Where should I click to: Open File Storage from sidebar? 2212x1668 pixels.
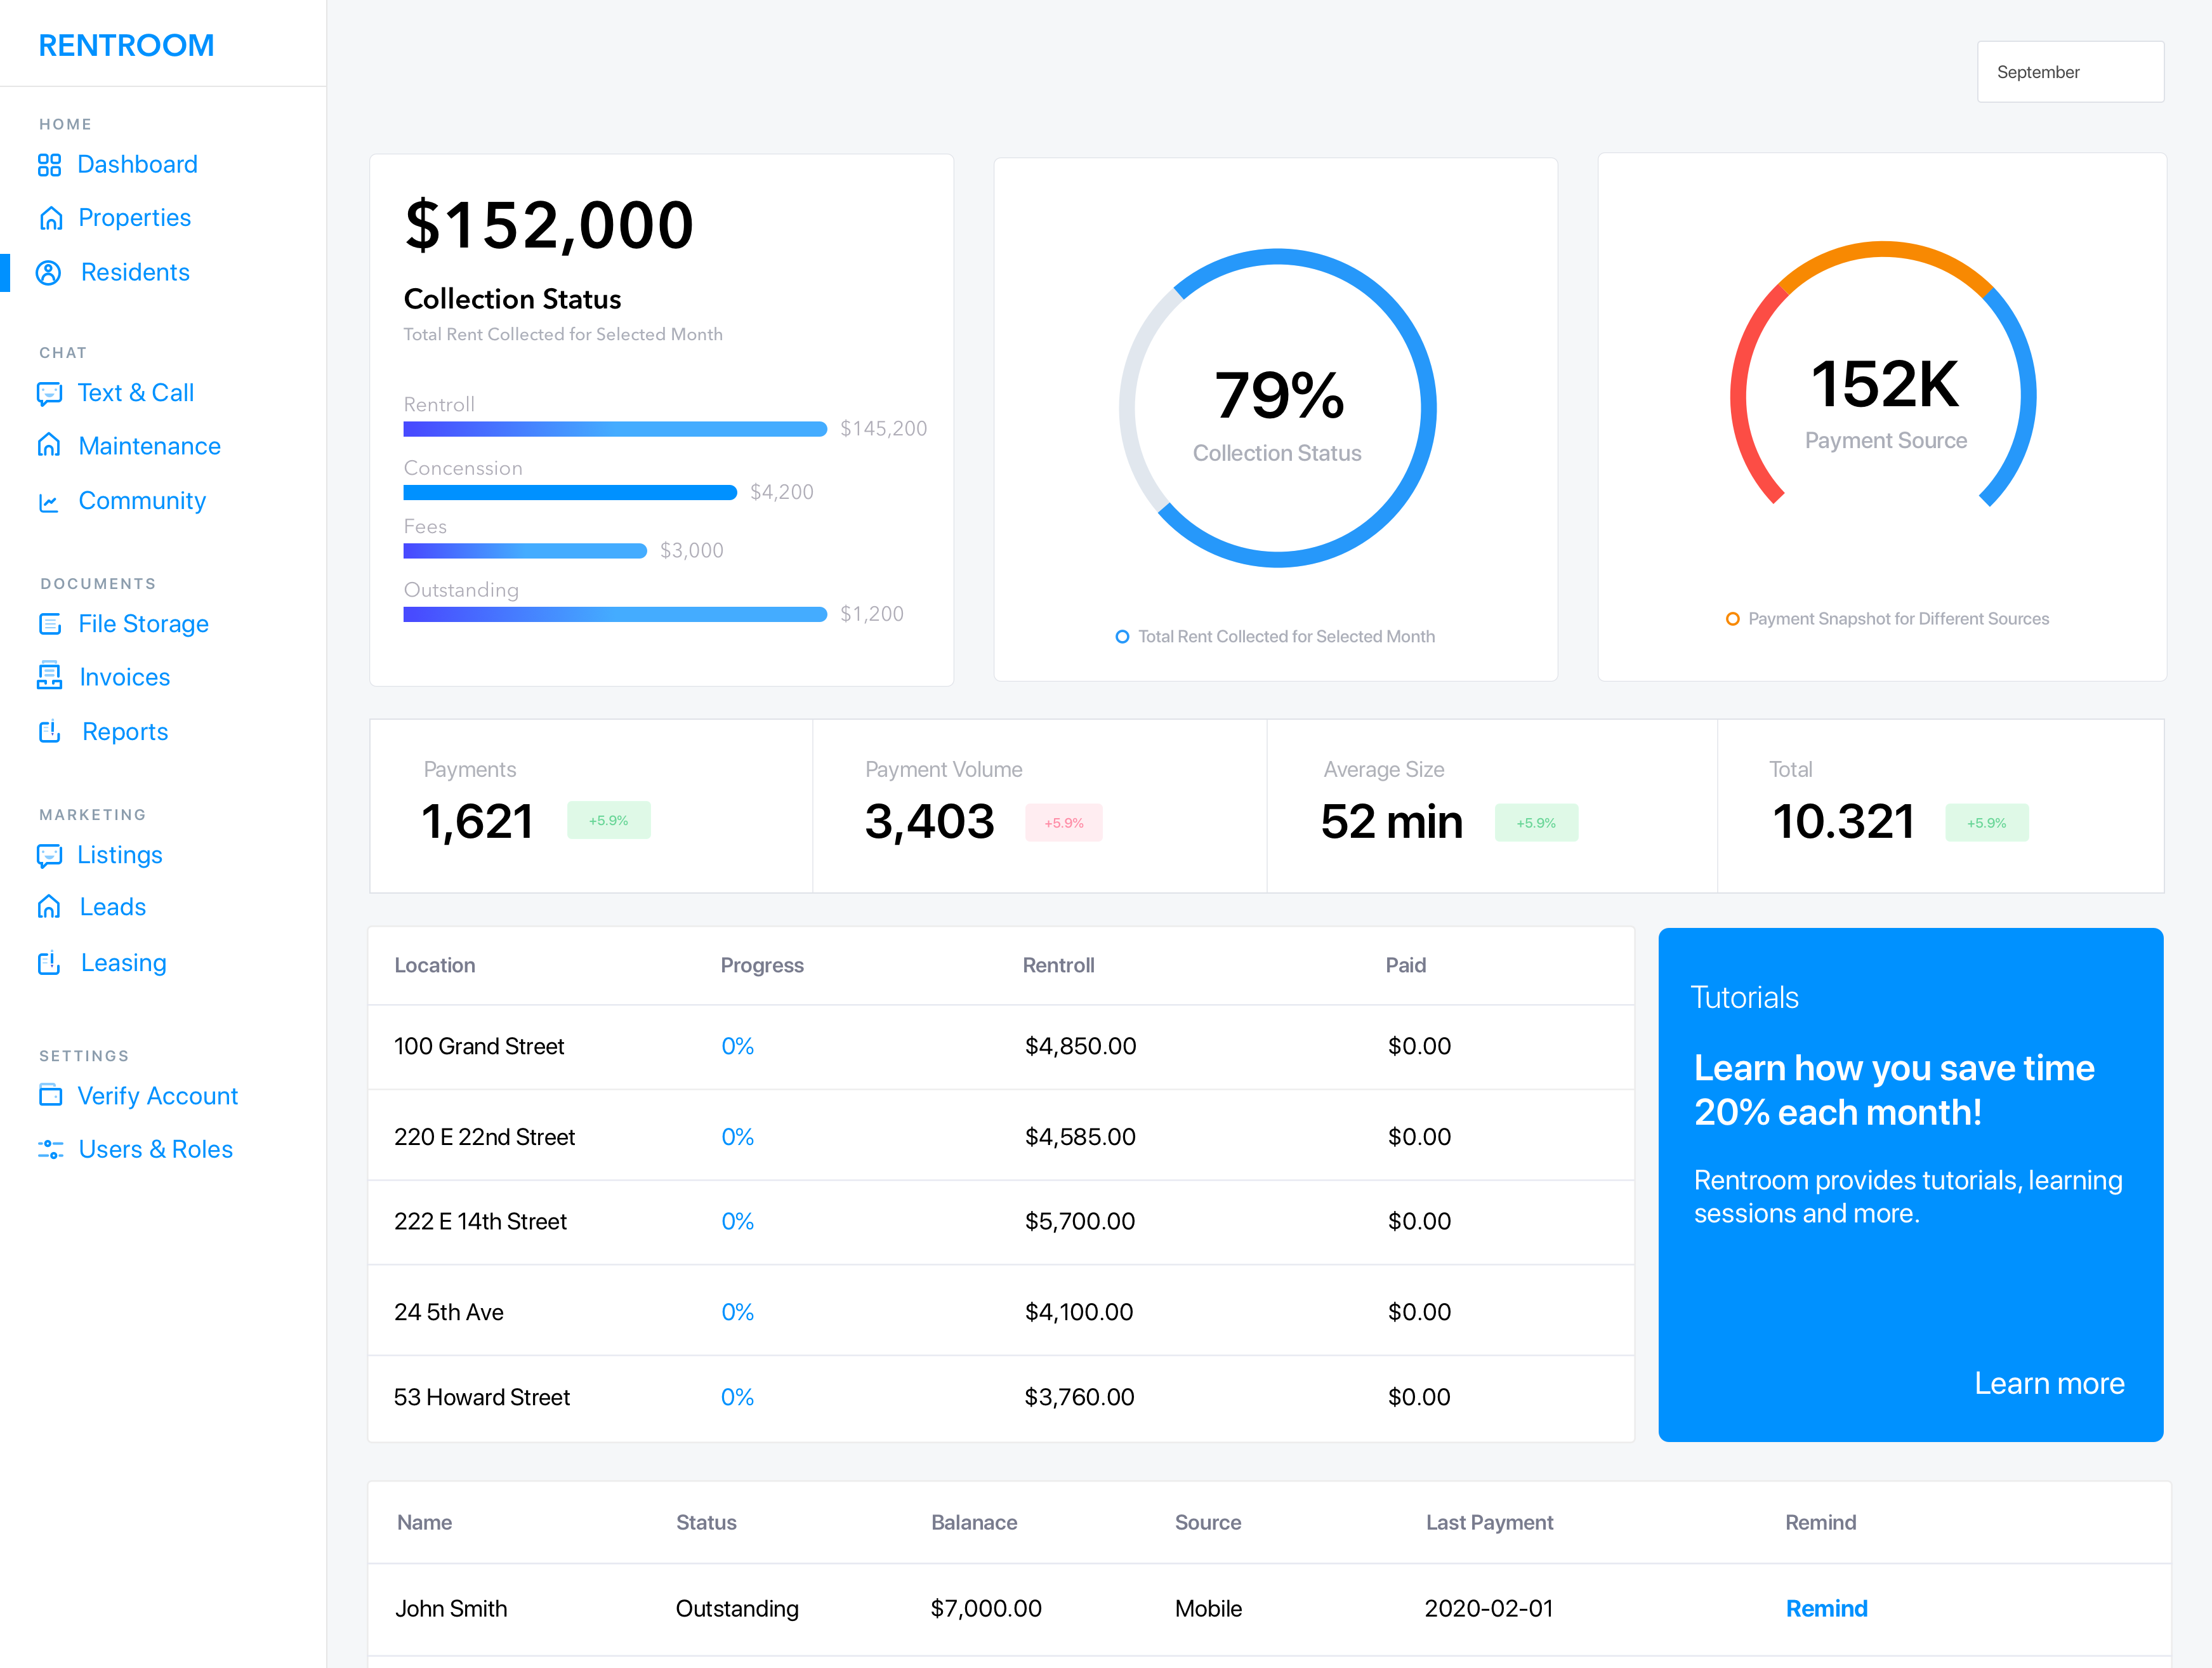pyautogui.click(x=143, y=624)
